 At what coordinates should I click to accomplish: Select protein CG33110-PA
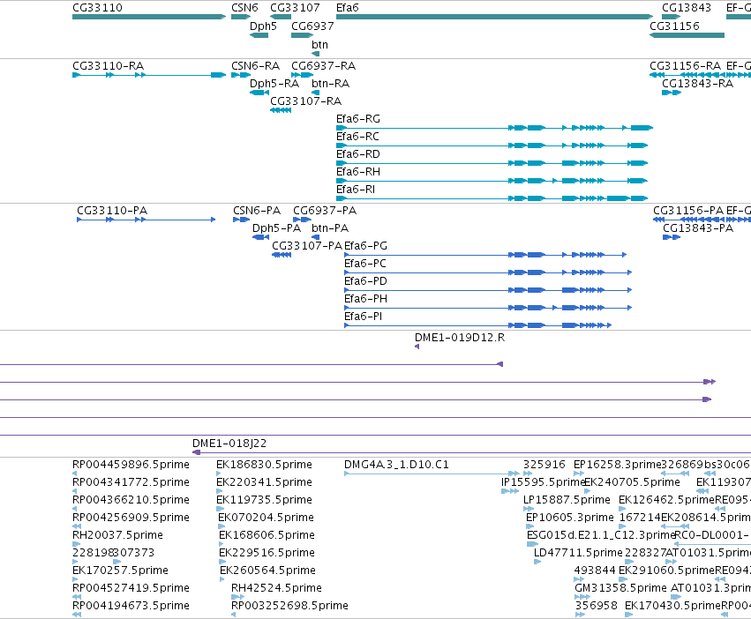tap(146, 220)
